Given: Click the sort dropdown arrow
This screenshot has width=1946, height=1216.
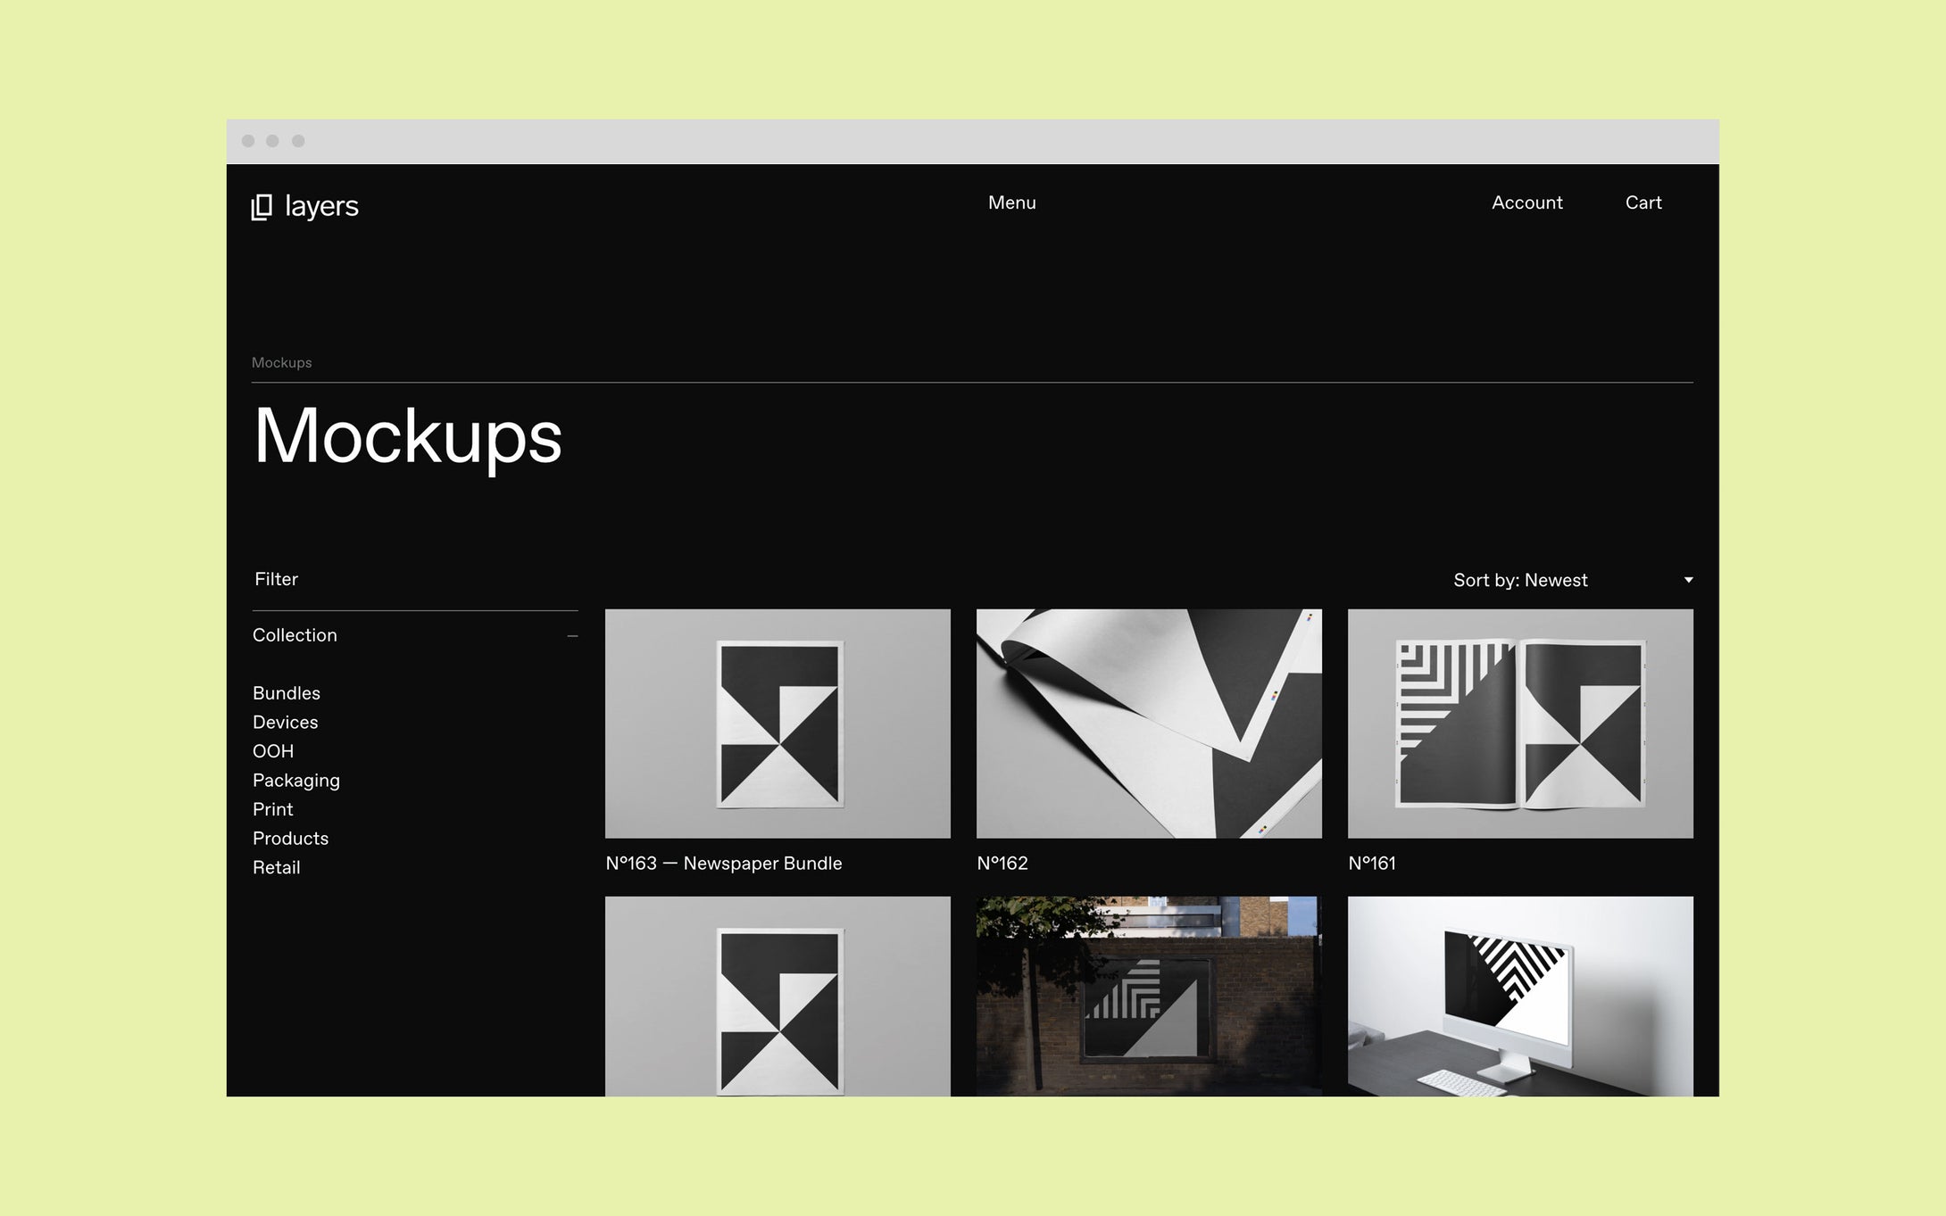Looking at the screenshot, I should pos(1688,580).
